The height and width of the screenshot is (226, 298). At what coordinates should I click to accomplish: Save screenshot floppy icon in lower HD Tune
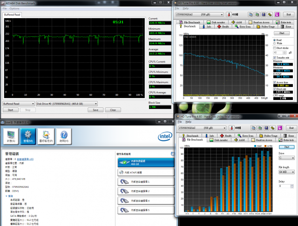click(266, 128)
